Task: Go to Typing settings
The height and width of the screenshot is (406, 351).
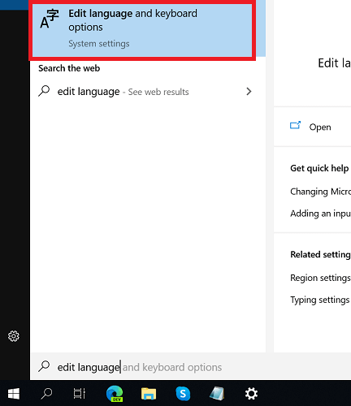Action: coord(320,300)
